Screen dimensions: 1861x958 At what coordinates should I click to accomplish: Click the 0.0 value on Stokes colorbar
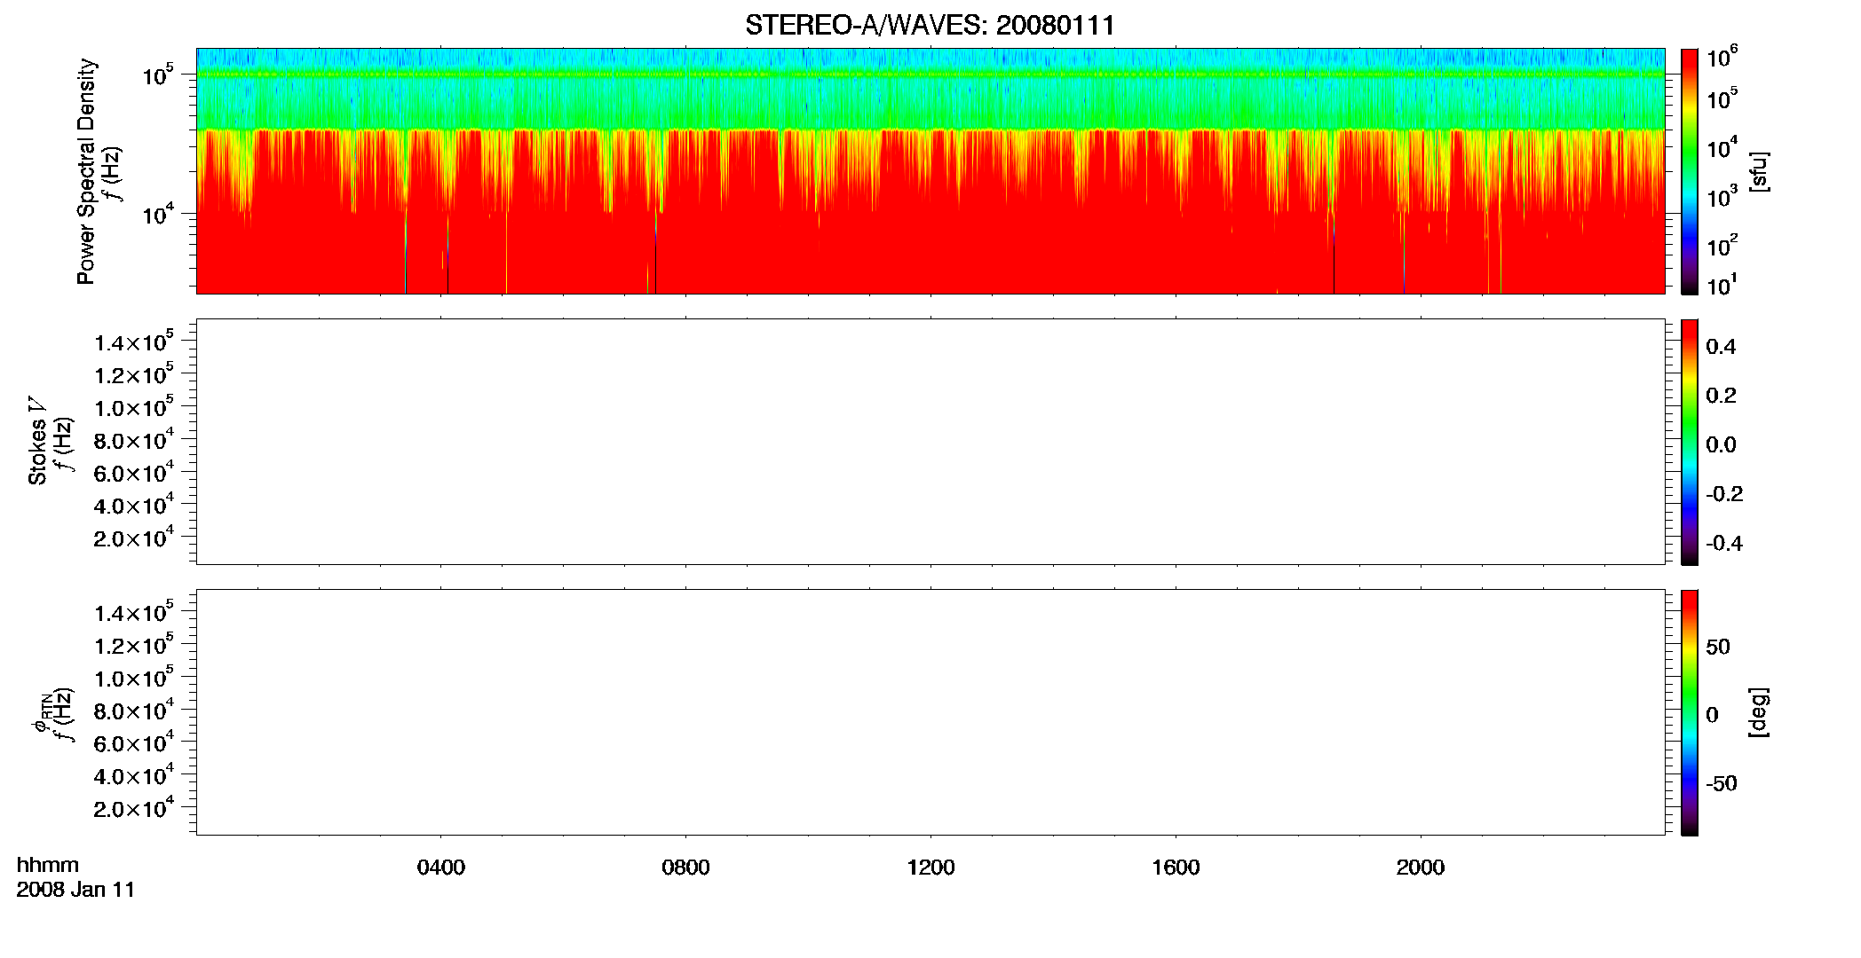point(1721,445)
